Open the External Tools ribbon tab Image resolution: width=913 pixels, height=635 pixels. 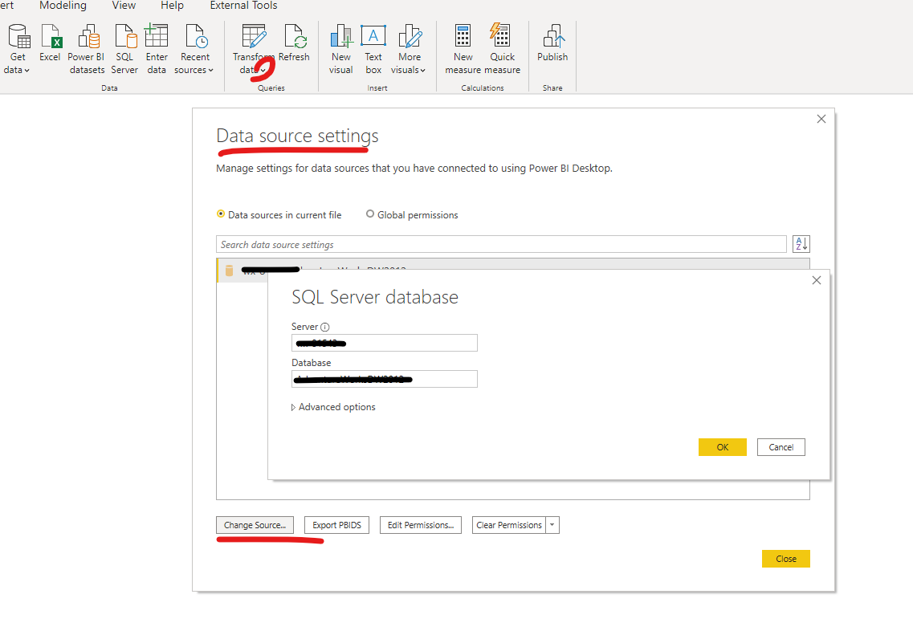[243, 6]
